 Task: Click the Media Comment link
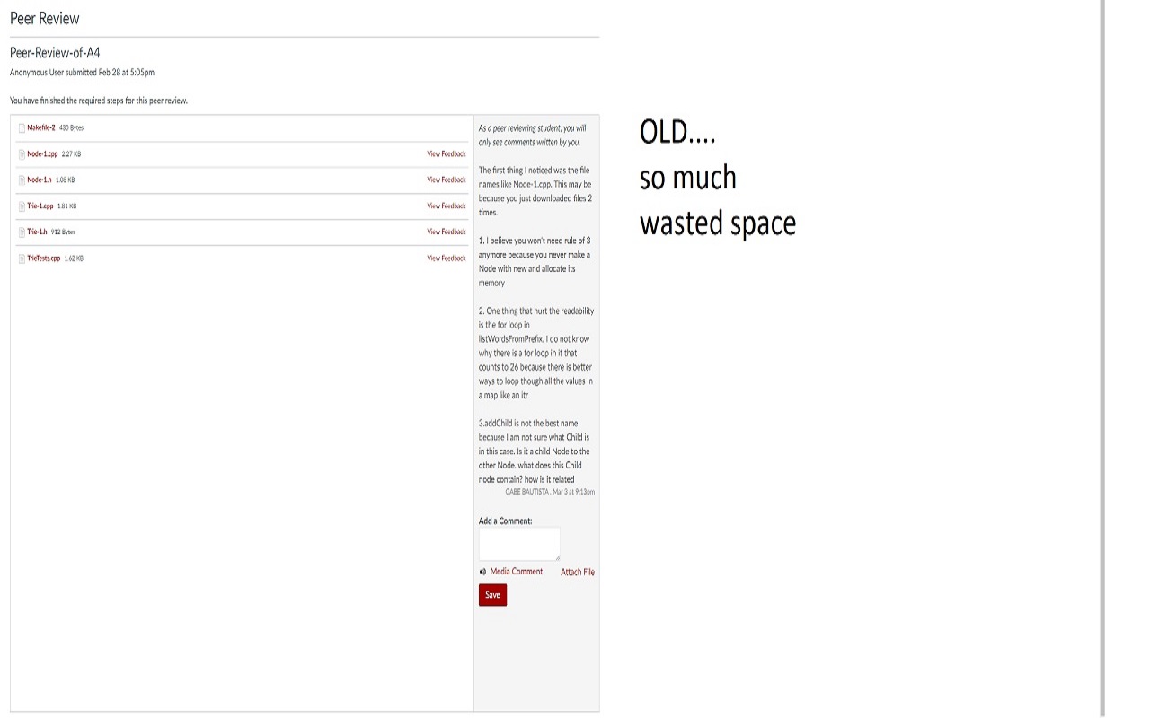coord(517,572)
